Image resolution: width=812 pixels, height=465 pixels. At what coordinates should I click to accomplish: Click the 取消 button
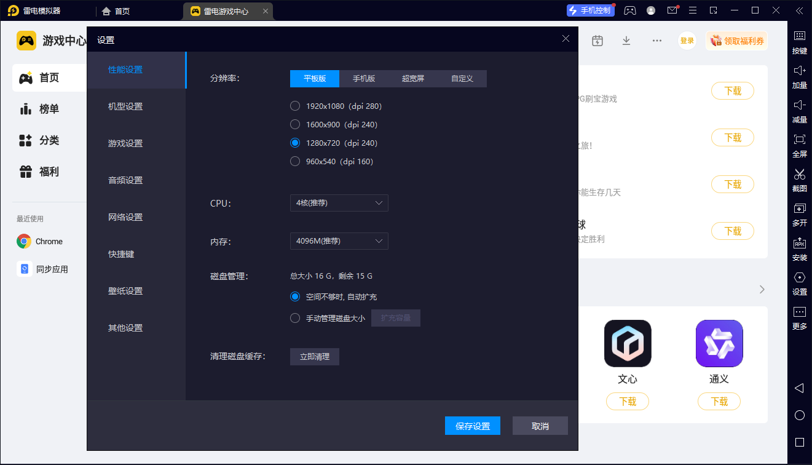540,426
